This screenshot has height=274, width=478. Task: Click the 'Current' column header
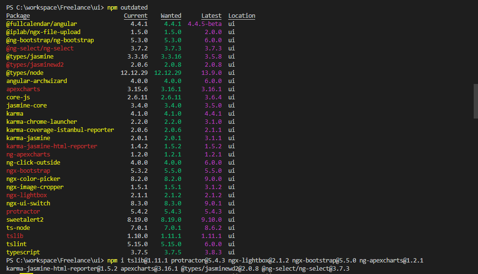pyautogui.click(x=135, y=16)
